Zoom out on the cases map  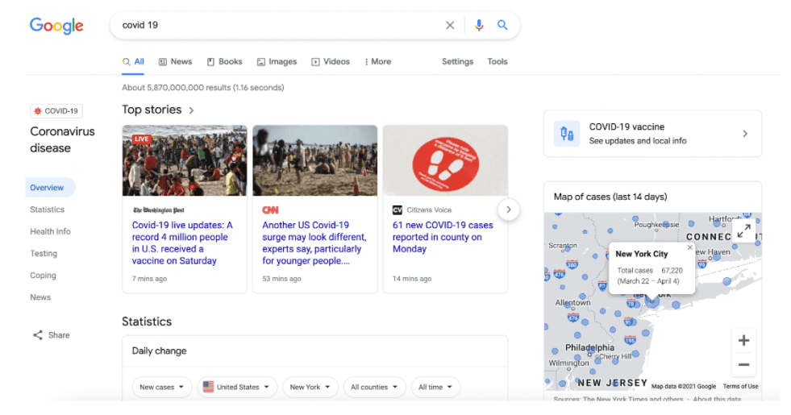point(743,364)
